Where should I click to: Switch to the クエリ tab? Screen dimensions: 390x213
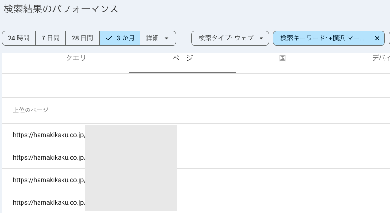point(76,58)
